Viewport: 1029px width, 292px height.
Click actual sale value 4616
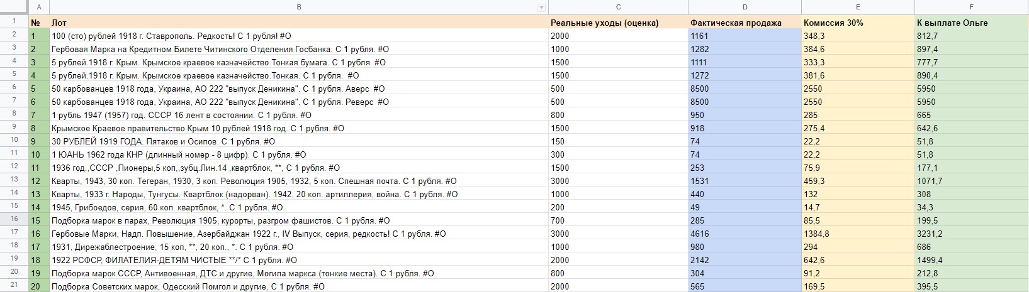pos(745,234)
